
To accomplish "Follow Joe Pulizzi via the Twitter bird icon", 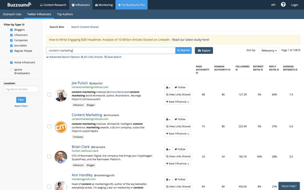I will point(176,87).
